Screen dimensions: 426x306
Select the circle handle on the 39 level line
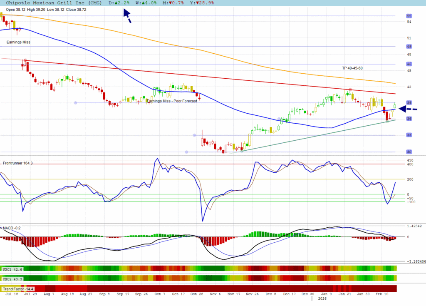[x=75, y=103]
